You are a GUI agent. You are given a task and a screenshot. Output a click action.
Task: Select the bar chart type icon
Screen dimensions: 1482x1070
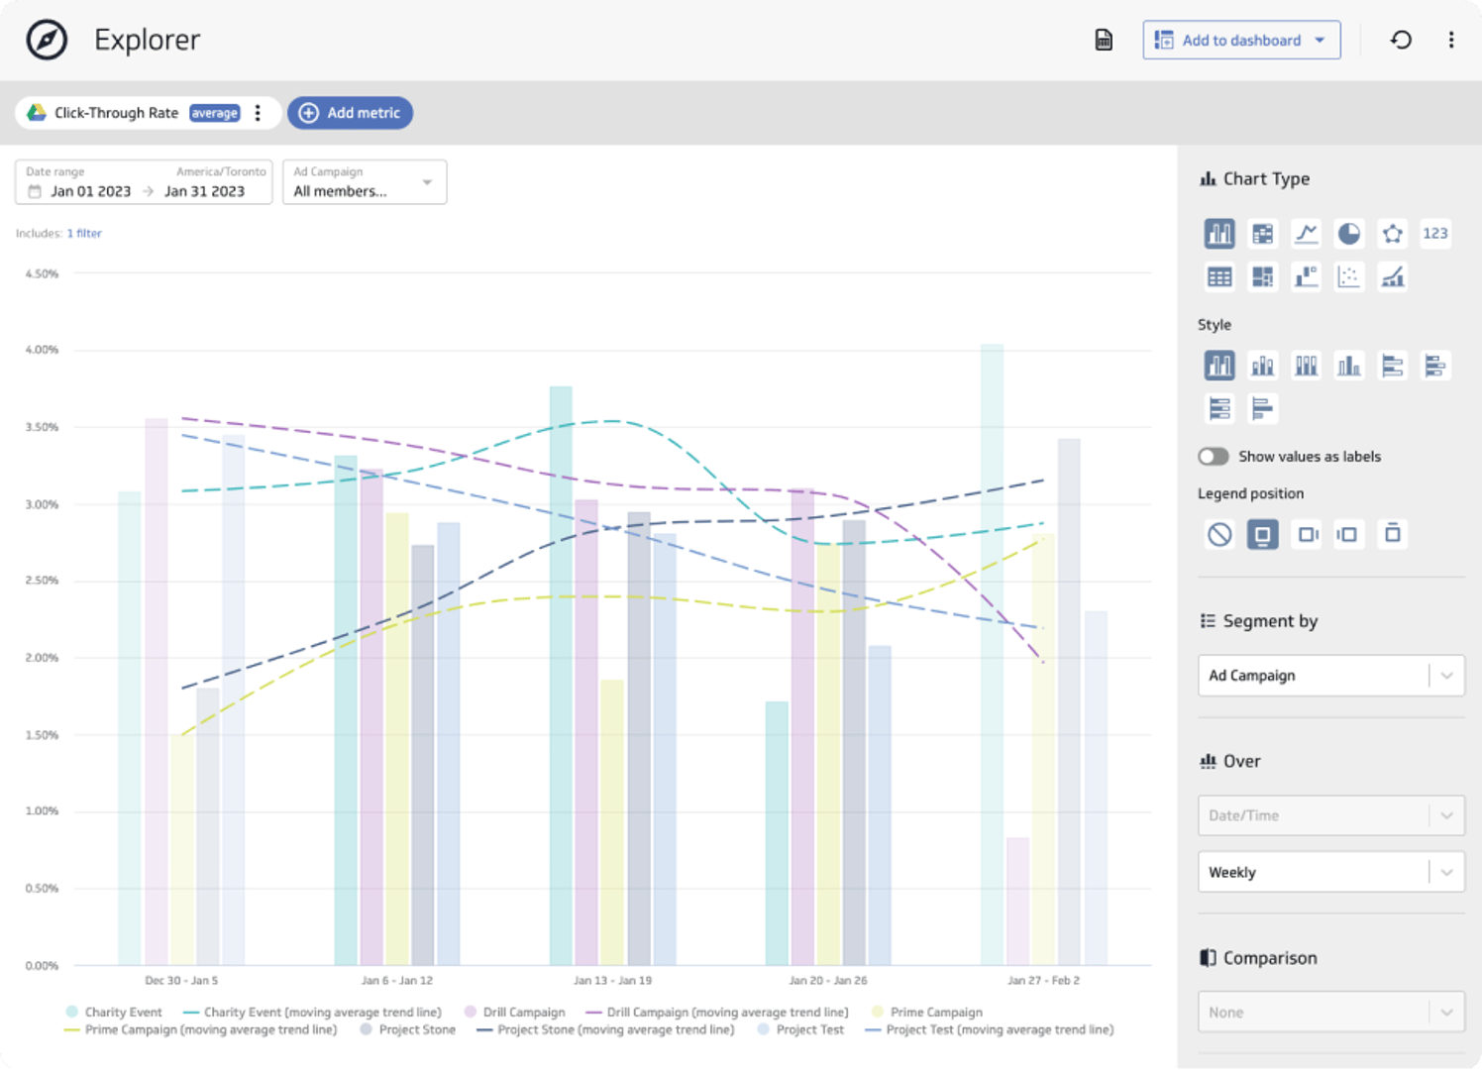[1219, 234]
